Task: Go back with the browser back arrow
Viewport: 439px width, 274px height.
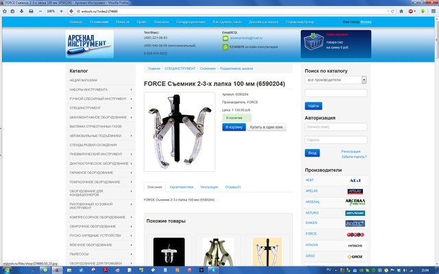Action: 71,11
